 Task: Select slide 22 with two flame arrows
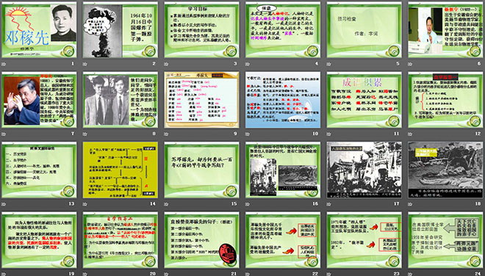283,240
